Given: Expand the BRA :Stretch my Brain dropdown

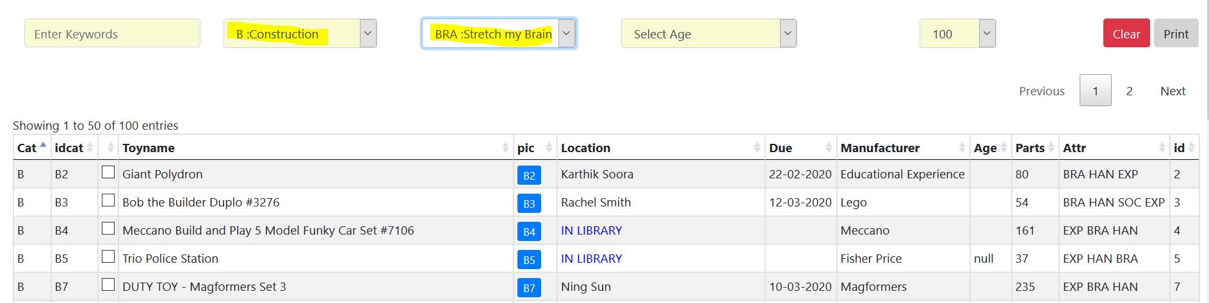Looking at the screenshot, I should coord(498,34).
